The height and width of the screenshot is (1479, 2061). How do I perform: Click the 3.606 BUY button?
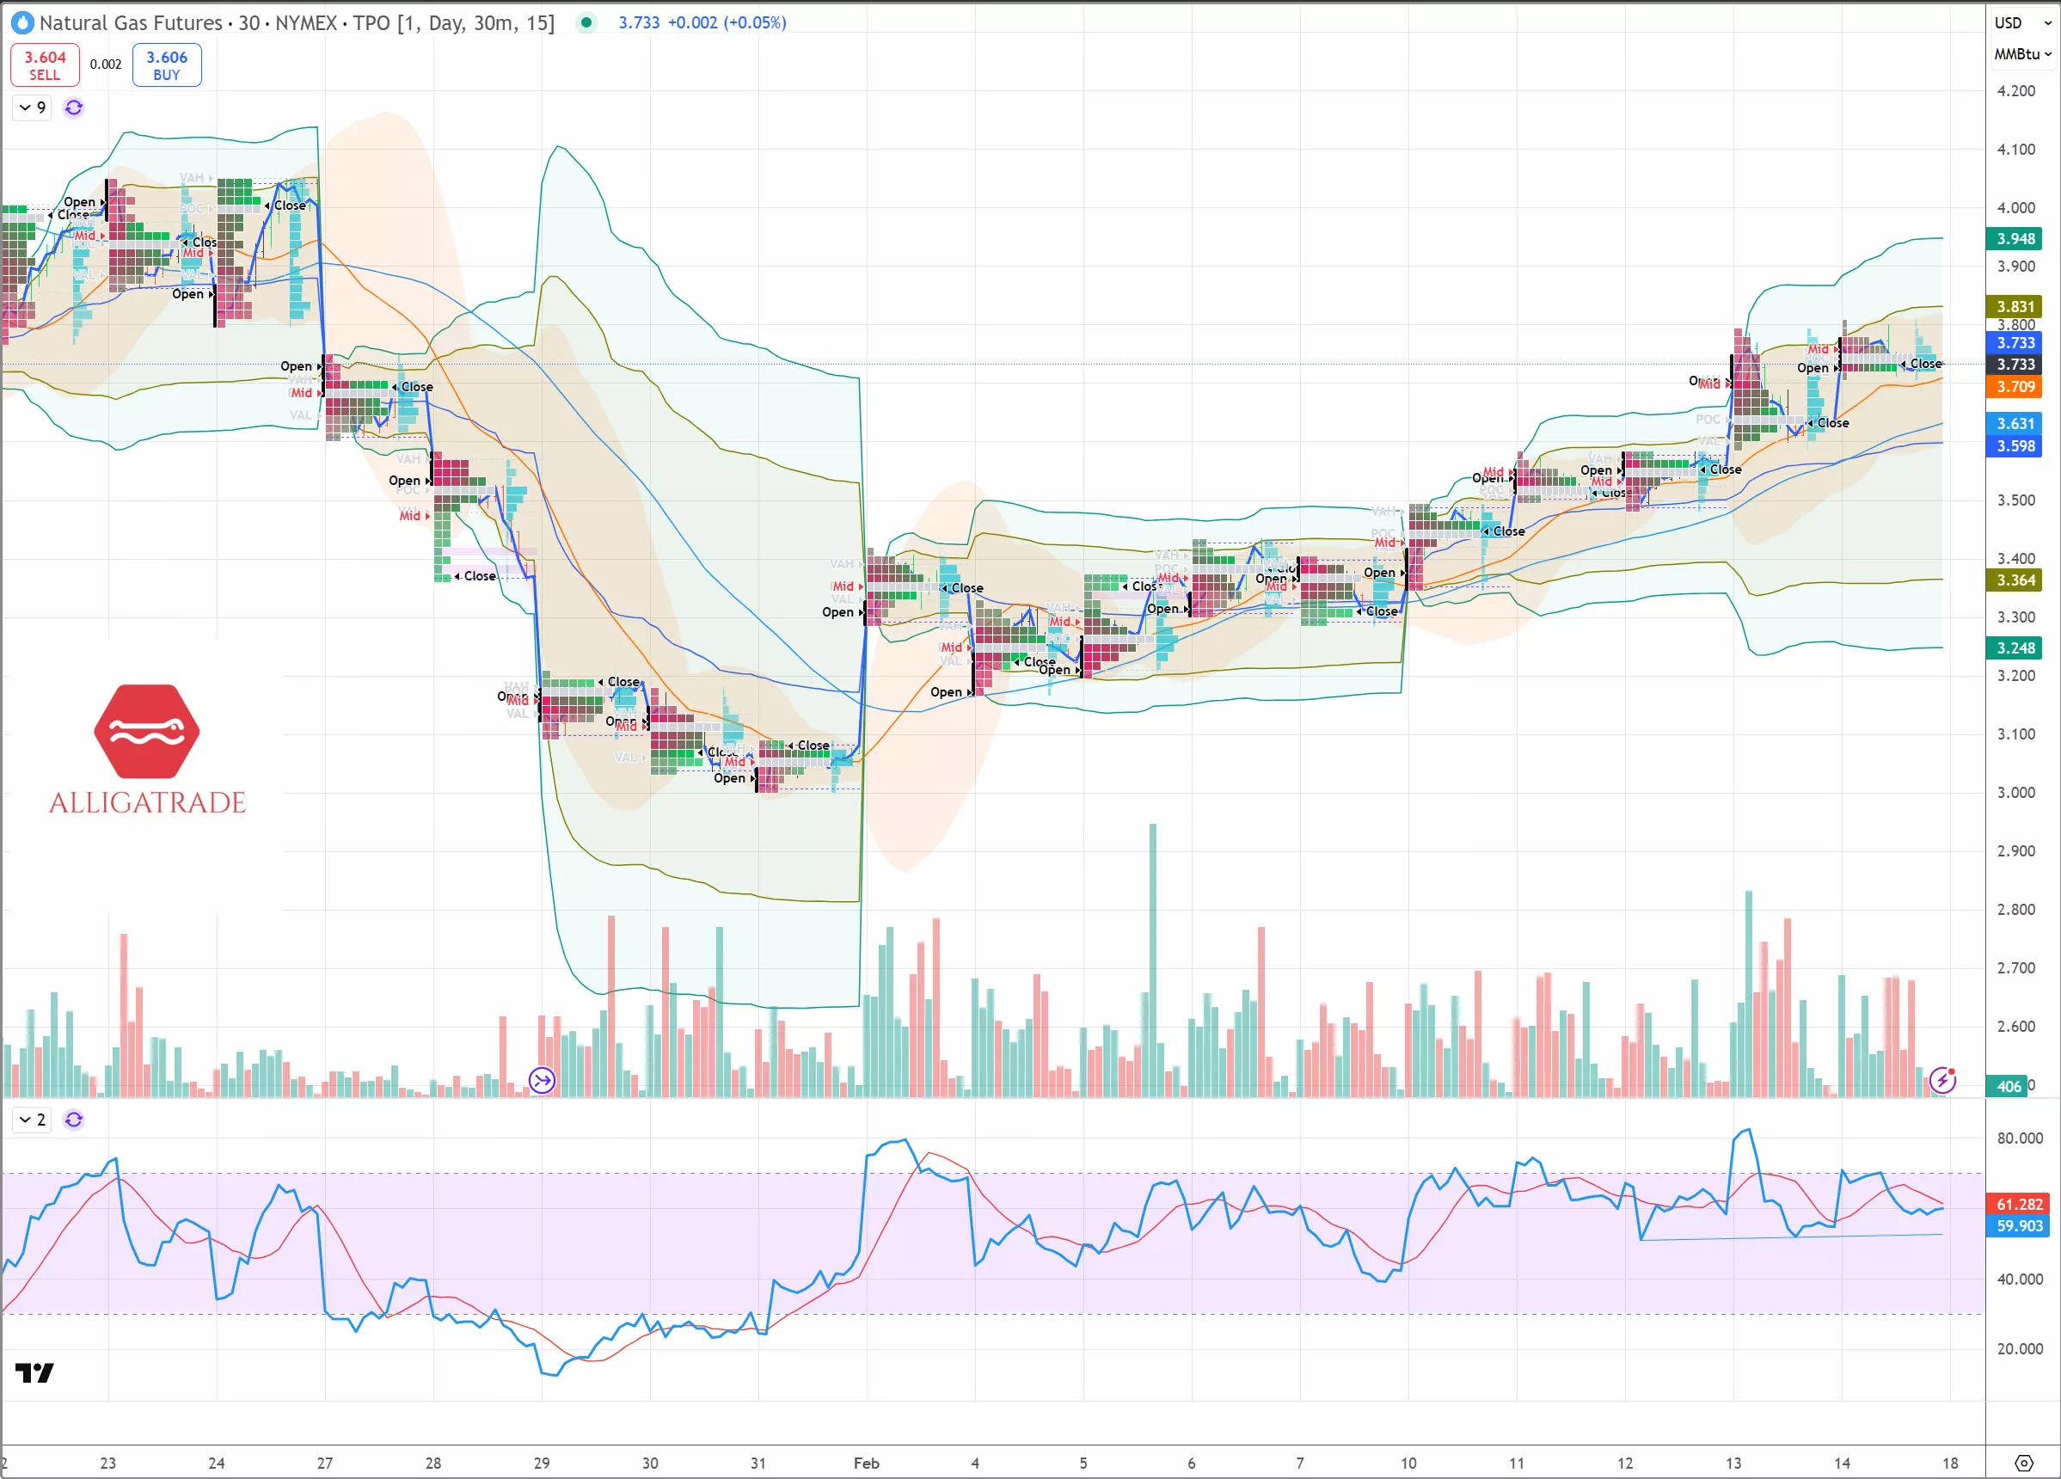(166, 64)
